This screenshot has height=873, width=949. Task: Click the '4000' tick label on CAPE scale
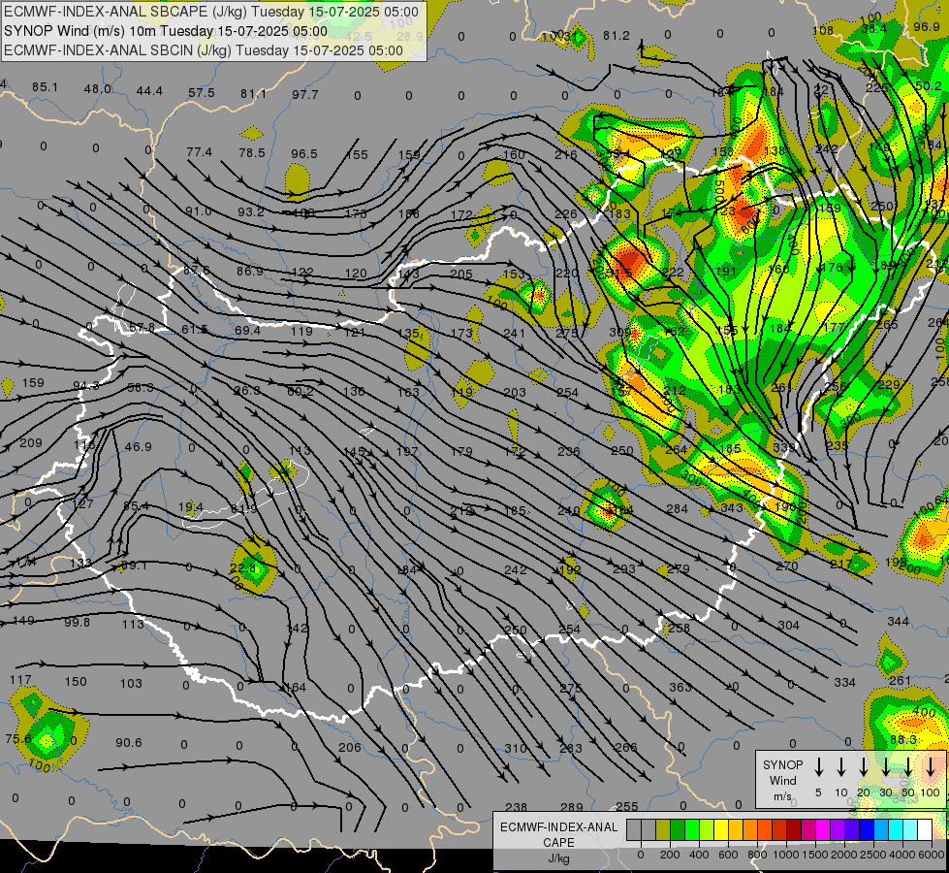[x=903, y=855]
